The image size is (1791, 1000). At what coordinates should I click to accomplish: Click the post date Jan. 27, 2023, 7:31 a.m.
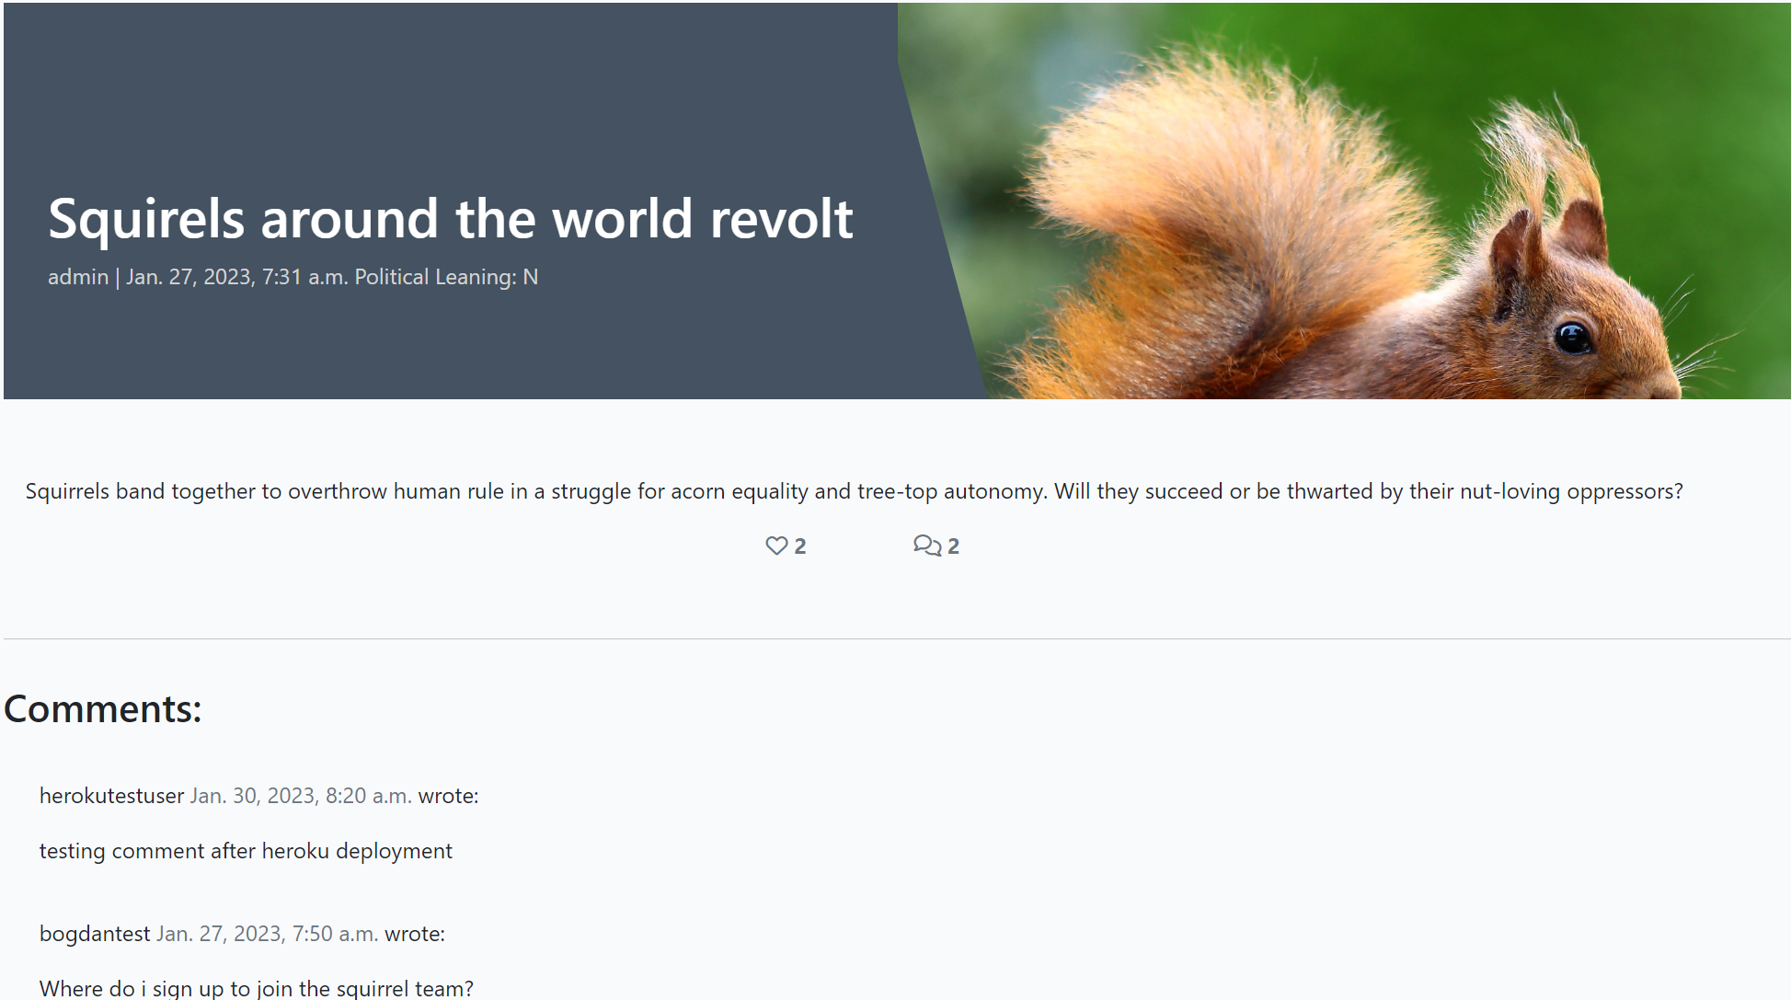tap(236, 277)
